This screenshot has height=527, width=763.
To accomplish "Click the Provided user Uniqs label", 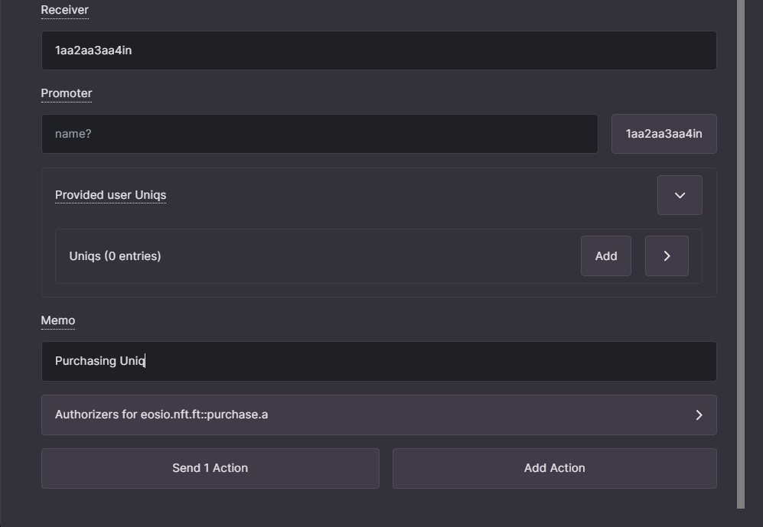I will coord(110,195).
